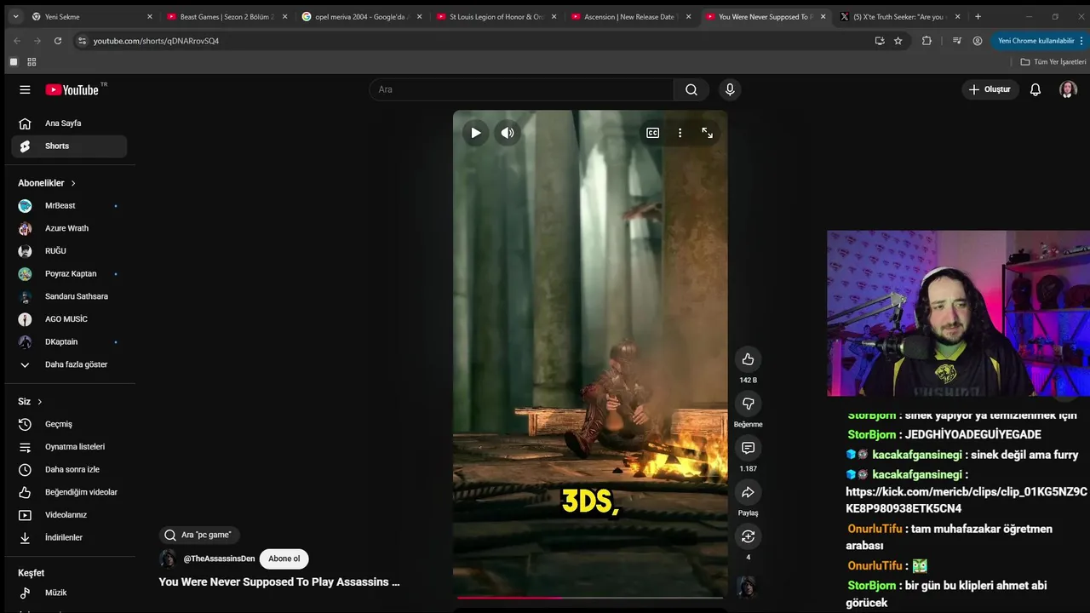Select Shorts in the sidebar
The image size is (1090, 613).
69,146
